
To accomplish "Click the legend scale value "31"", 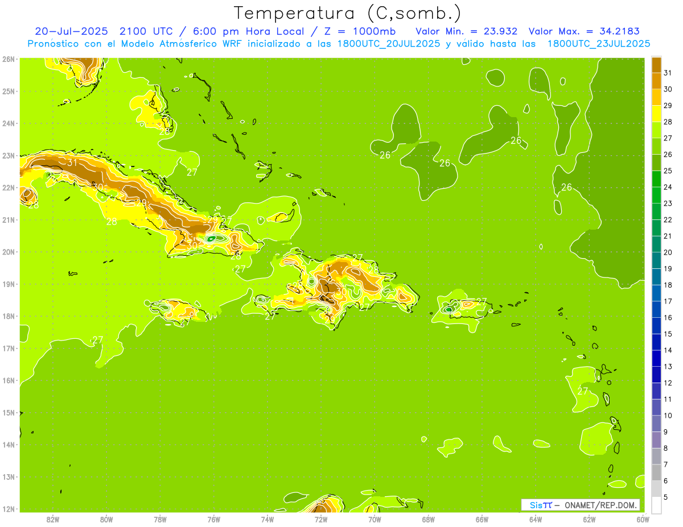I will (x=668, y=73).
